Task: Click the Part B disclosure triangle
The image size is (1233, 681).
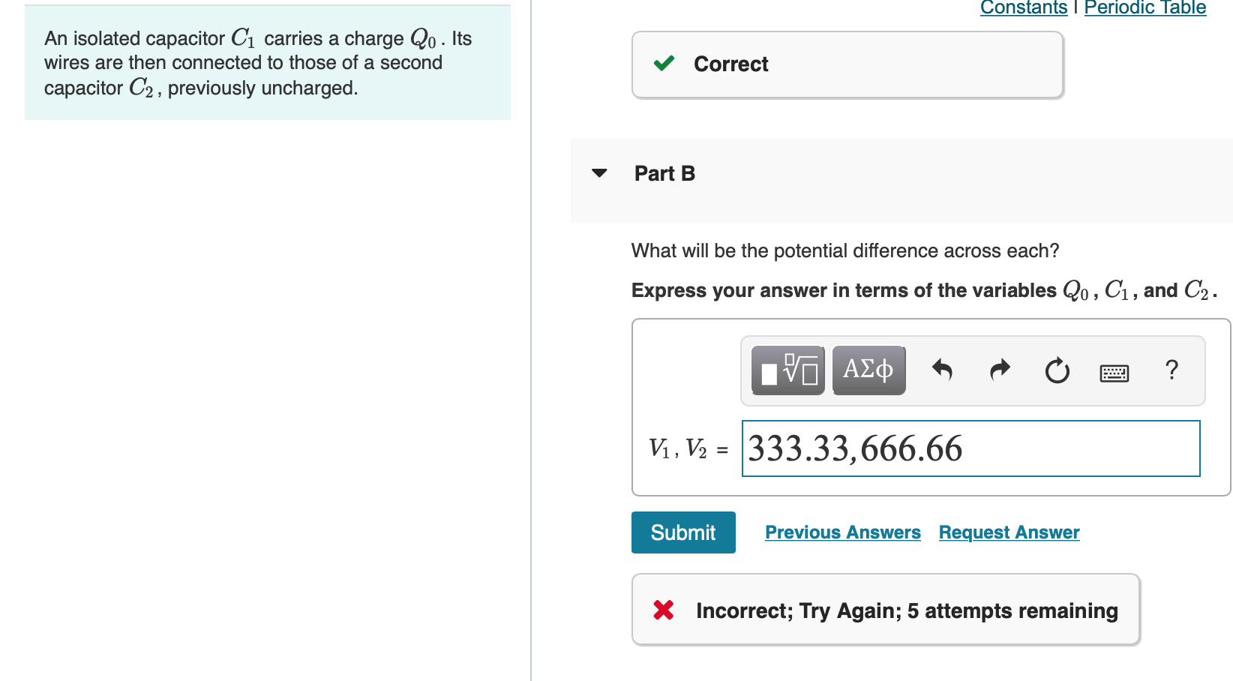Action: 598,173
